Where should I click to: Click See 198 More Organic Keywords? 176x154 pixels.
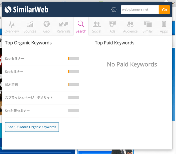(x=32, y=127)
